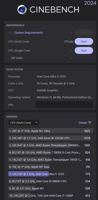Open the System Requirements link
Screen dimensions: 98x200
pos(29,33)
